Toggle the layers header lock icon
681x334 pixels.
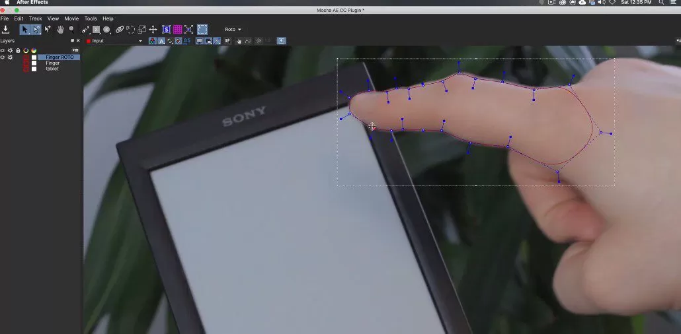pos(18,50)
